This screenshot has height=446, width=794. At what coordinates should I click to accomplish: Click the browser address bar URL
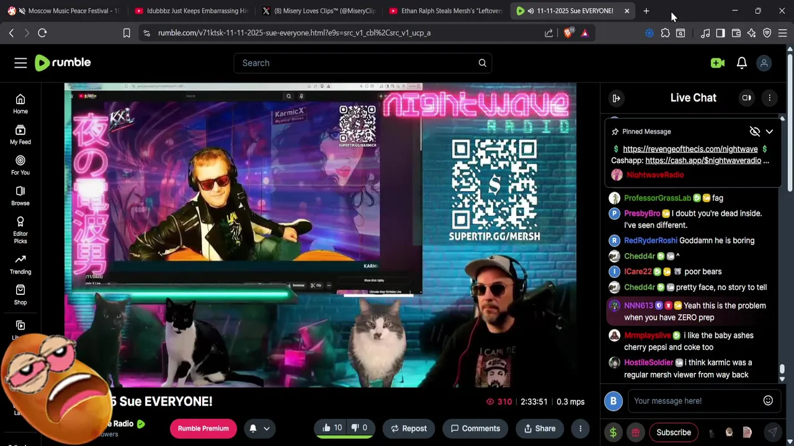[294, 33]
